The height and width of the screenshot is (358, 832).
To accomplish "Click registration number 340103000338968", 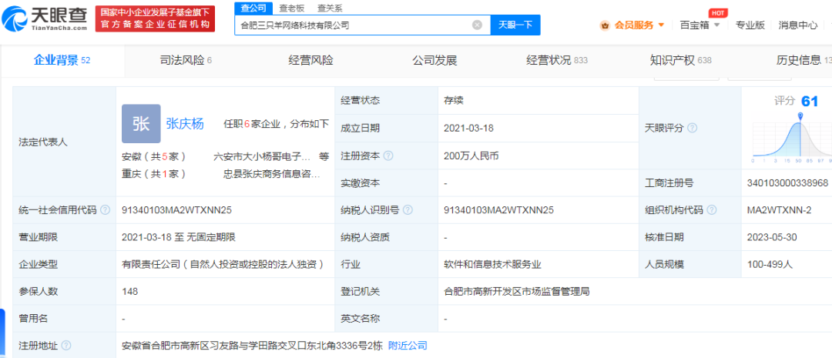I will [787, 183].
